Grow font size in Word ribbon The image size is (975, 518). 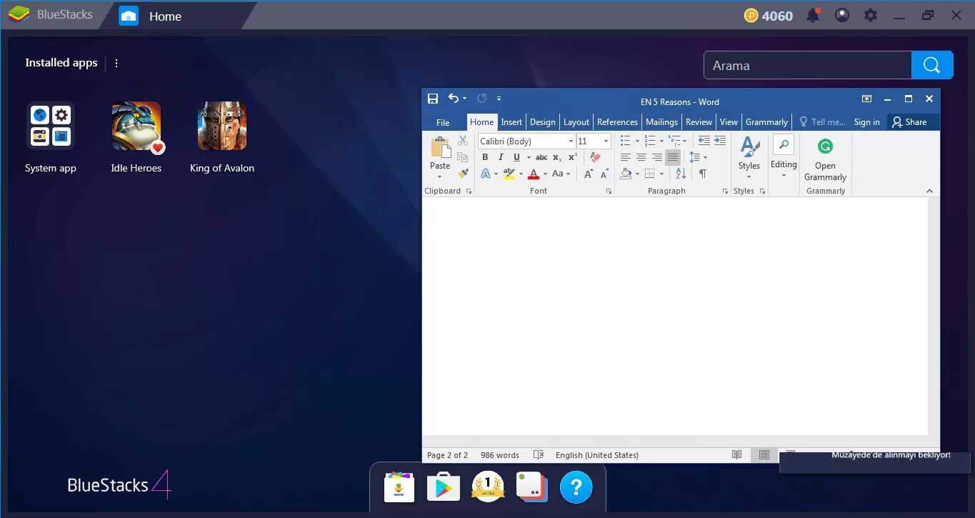click(x=589, y=174)
